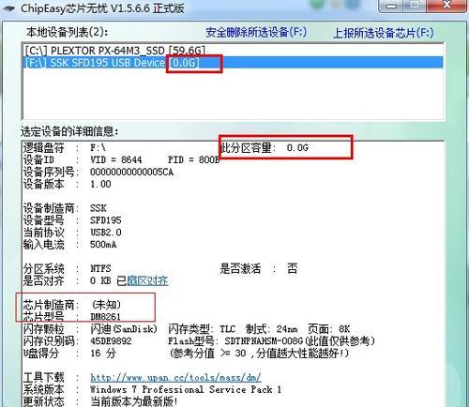Click the serial number 00000000000005CA text
The width and height of the screenshot is (469, 407).
131,172
